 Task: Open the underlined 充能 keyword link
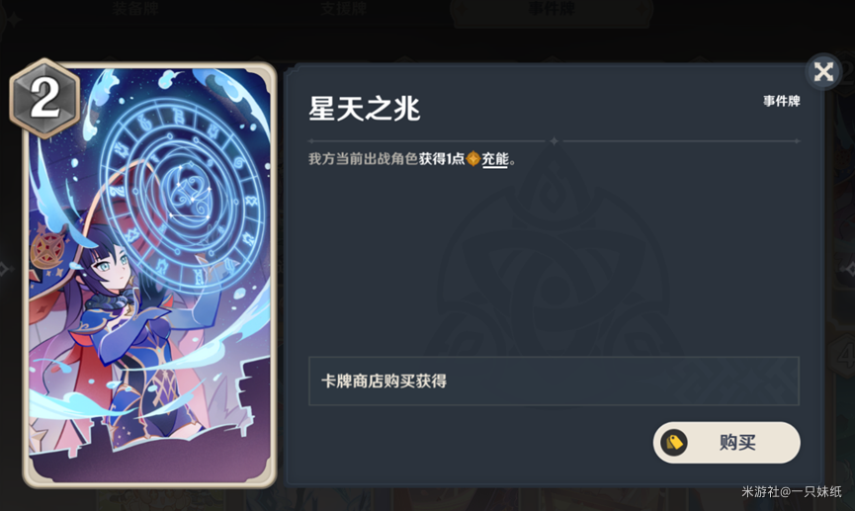tap(495, 159)
